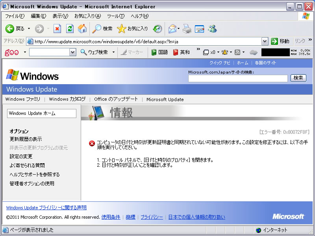Image resolution: width=315 pixels, height=236 pixels.
Task: Open the ファイル(F) menu
Action: [15, 16]
